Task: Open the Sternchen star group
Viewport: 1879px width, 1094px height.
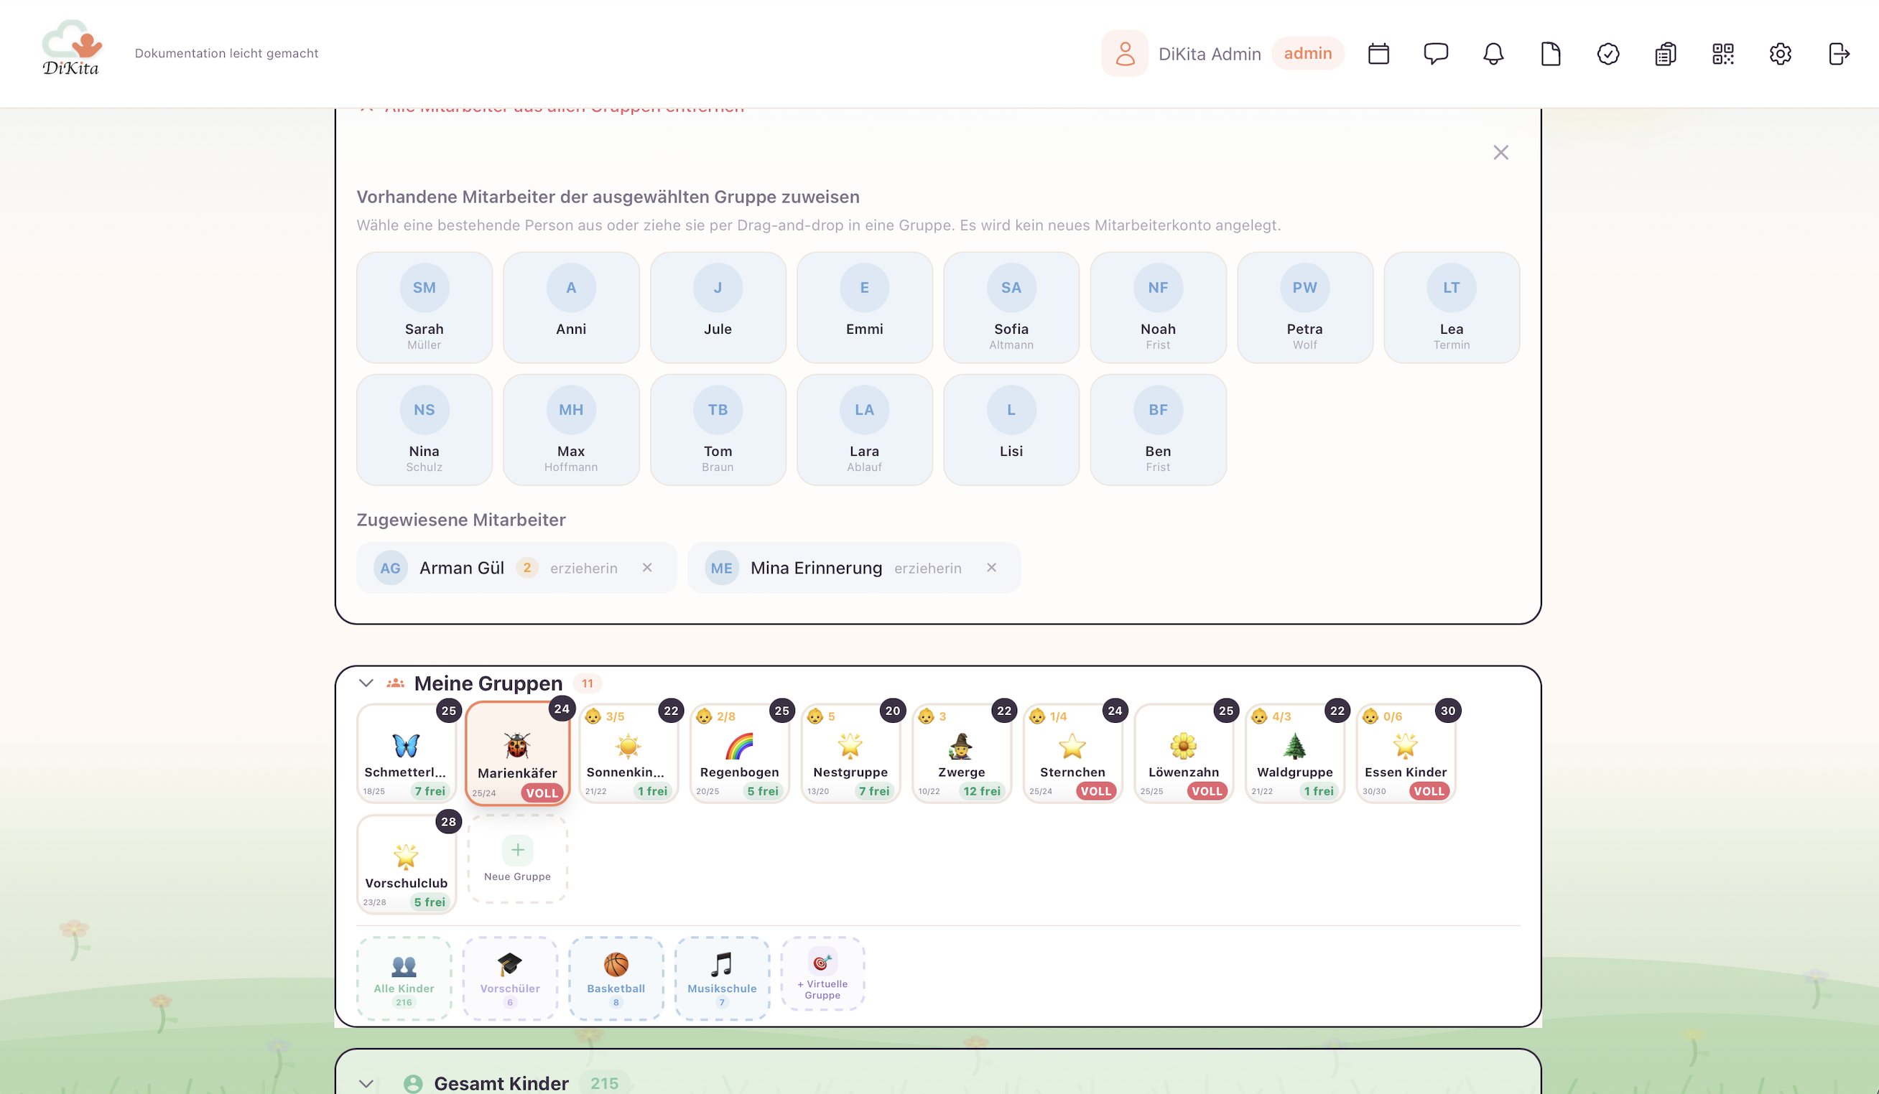Action: pyautogui.click(x=1073, y=754)
